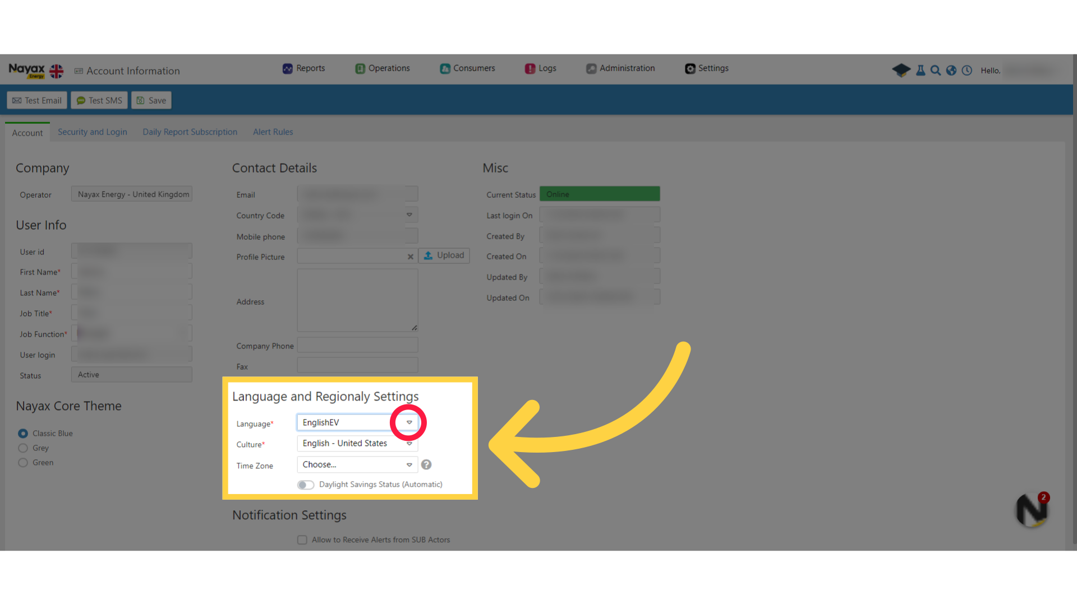The height and width of the screenshot is (605, 1077).
Task: Click into the Company Phone field
Action: pyautogui.click(x=357, y=346)
